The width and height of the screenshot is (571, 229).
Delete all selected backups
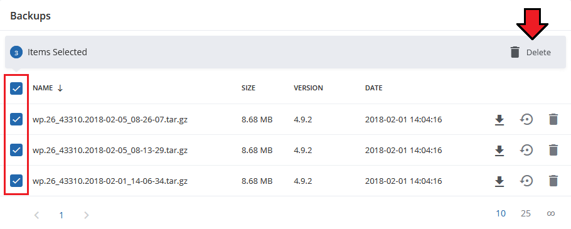(x=531, y=53)
